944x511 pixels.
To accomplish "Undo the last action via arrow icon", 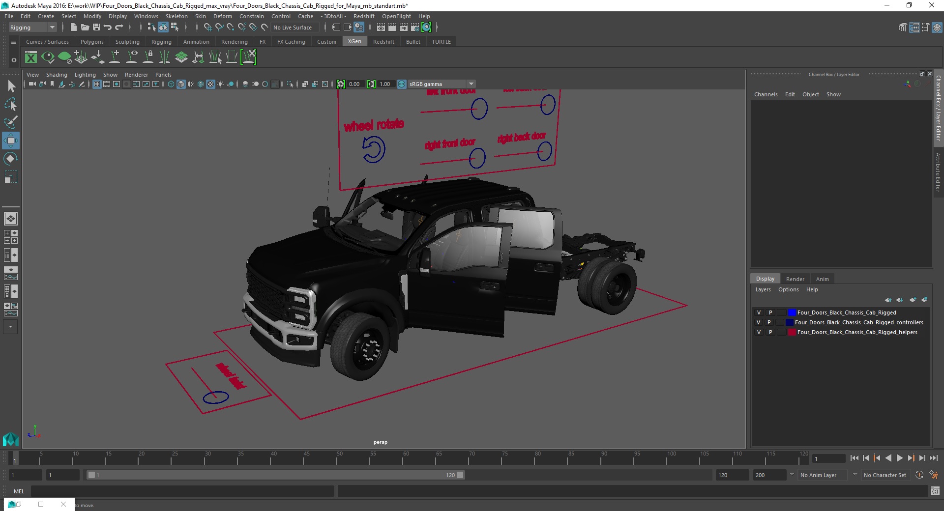I will (x=108, y=28).
